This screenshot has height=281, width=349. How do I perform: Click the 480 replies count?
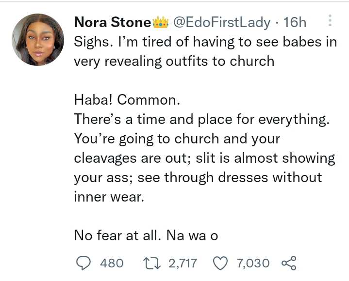(x=111, y=263)
